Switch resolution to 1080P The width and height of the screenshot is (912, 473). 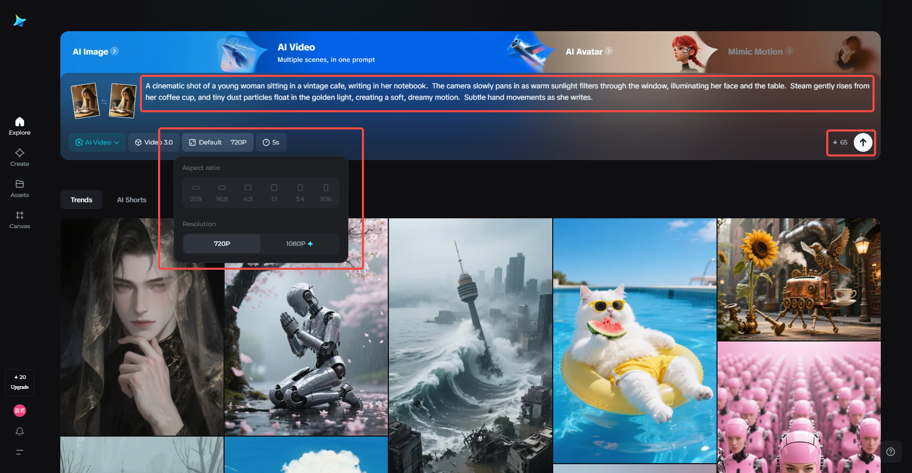pos(299,243)
